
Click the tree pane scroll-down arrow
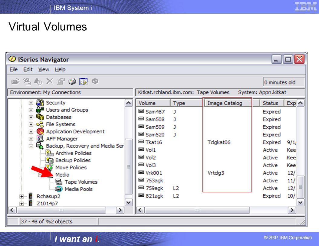tap(128, 203)
